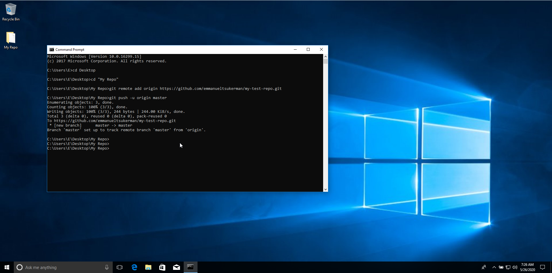Click the 'git push -u origin master' line
The image size is (552, 273).
[107, 98]
